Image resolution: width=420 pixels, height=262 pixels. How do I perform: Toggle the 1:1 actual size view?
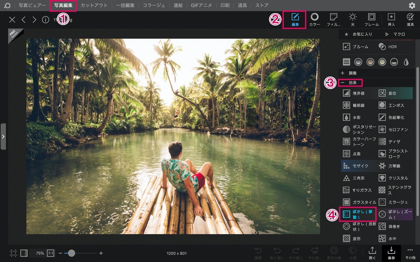pyautogui.click(x=50, y=253)
